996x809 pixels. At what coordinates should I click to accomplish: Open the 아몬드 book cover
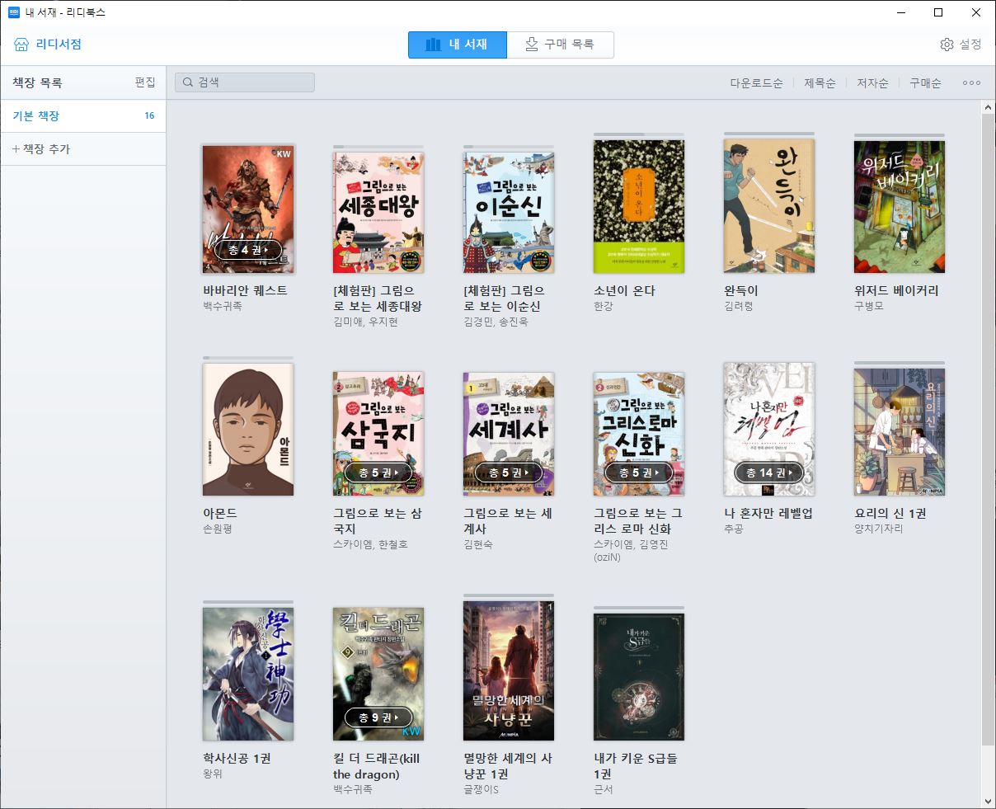(247, 430)
